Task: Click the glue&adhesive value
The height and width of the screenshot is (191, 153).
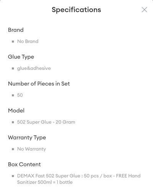Action: coord(34,68)
